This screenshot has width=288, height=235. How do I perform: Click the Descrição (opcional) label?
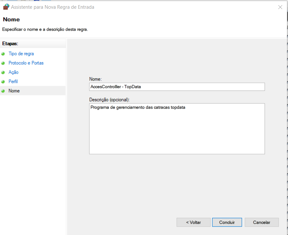tap(109, 99)
